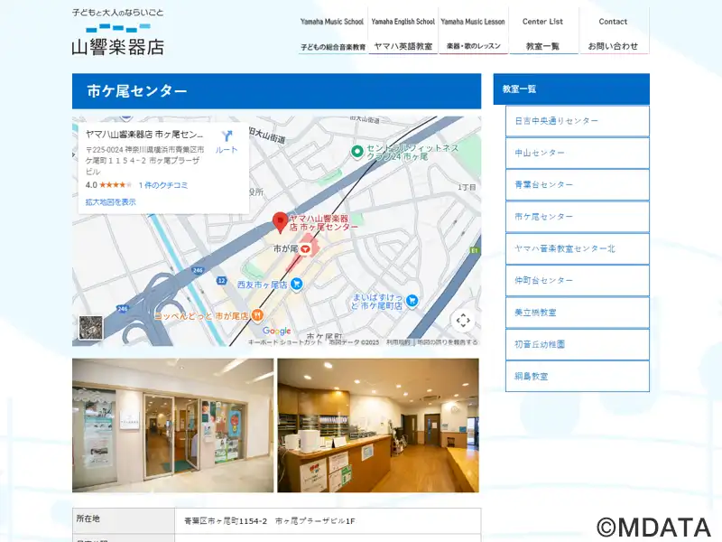Click the Ichigao station icon on map
722x542 pixels.
pyautogui.click(x=306, y=248)
